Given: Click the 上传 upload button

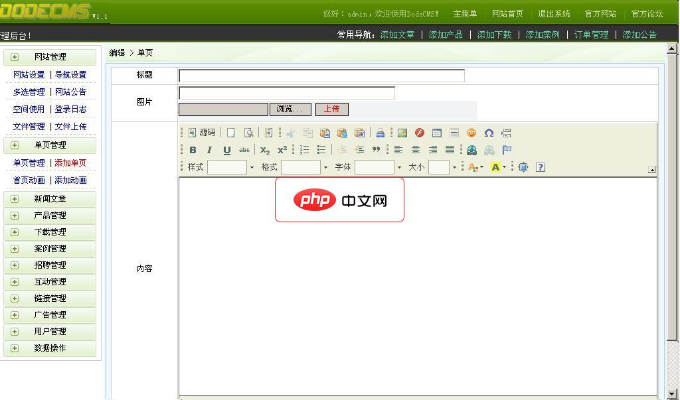Looking at the screenshot, I should coord(332,109).
